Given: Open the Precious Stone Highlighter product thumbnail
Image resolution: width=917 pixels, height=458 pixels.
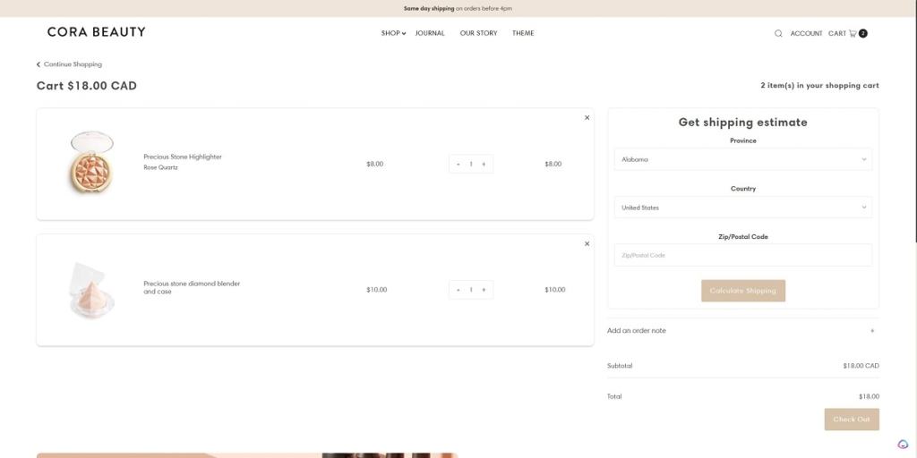Looking at the screenshot, I should pos(91,164).
